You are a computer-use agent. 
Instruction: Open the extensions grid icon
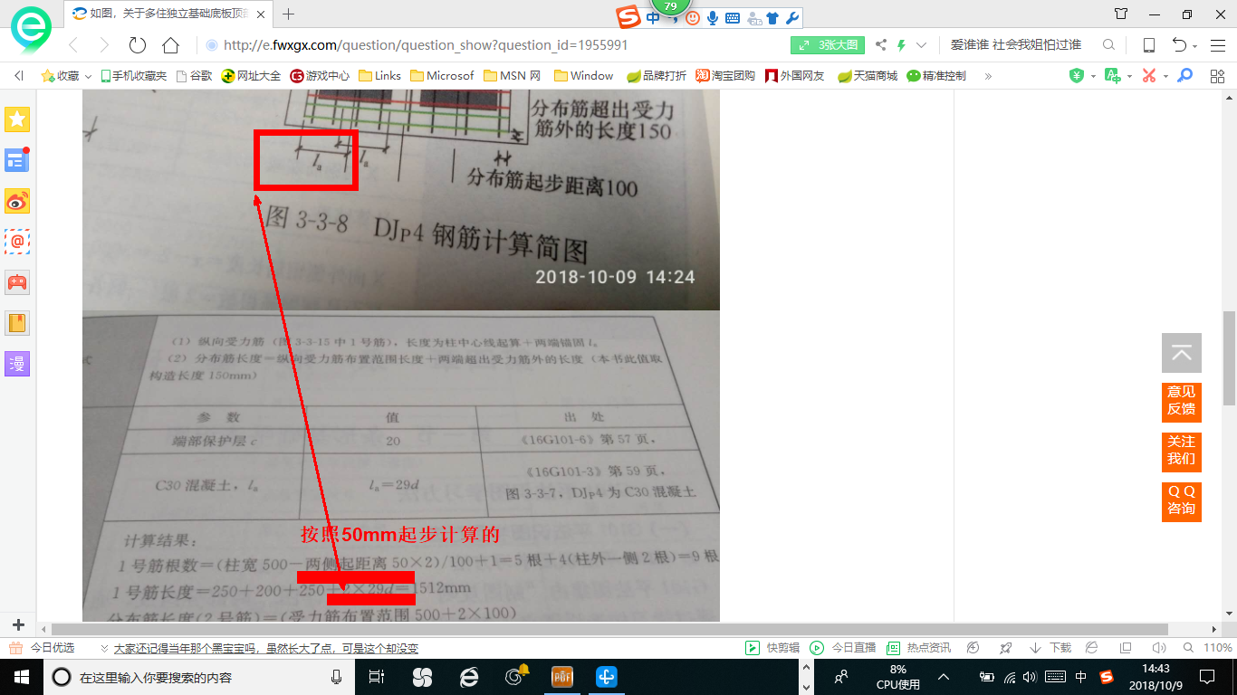[x=1218, y=76]
